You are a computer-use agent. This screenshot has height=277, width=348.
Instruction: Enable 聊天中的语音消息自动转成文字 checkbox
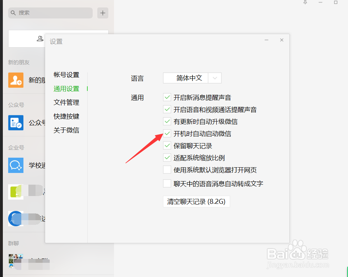coord(167,184)
